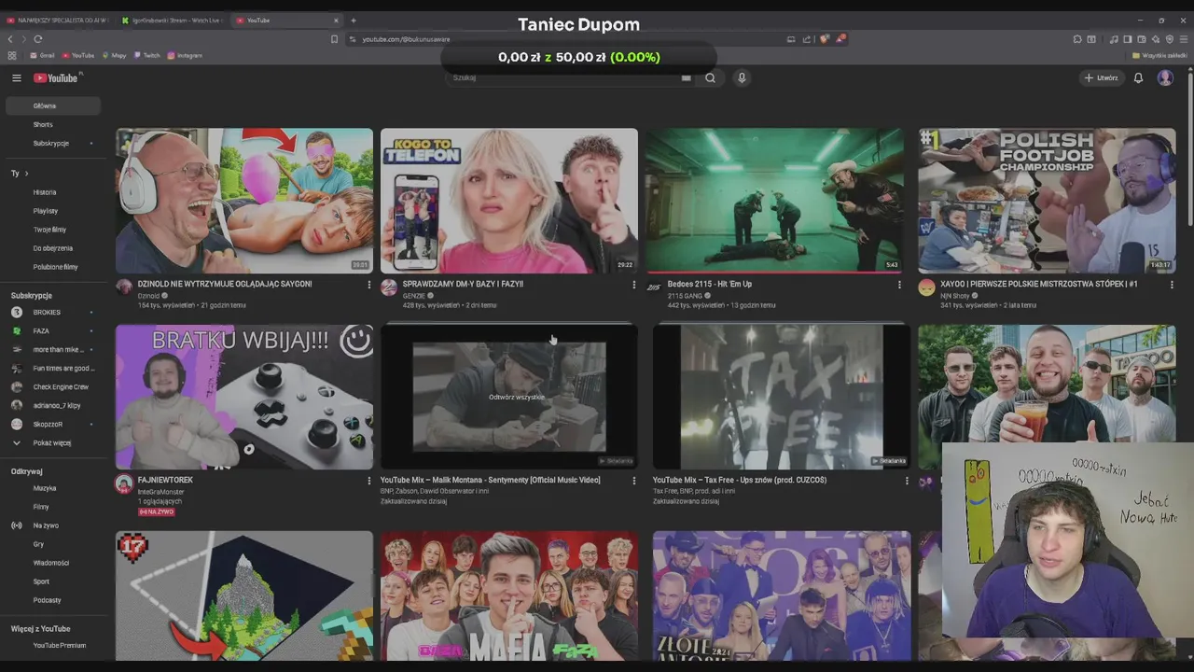
Task: Open more options for the Malik Montana mix
Action: [x=633, y=481]
